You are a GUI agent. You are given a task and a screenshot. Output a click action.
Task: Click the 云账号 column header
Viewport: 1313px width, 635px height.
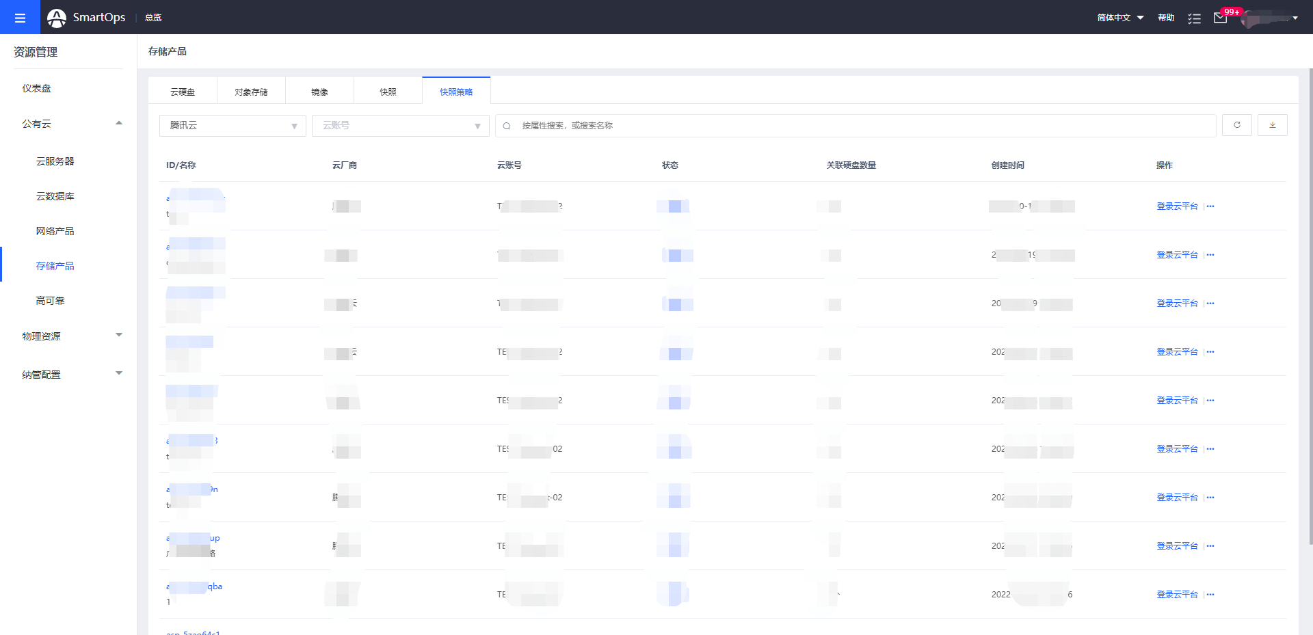[x=509, y=165]
